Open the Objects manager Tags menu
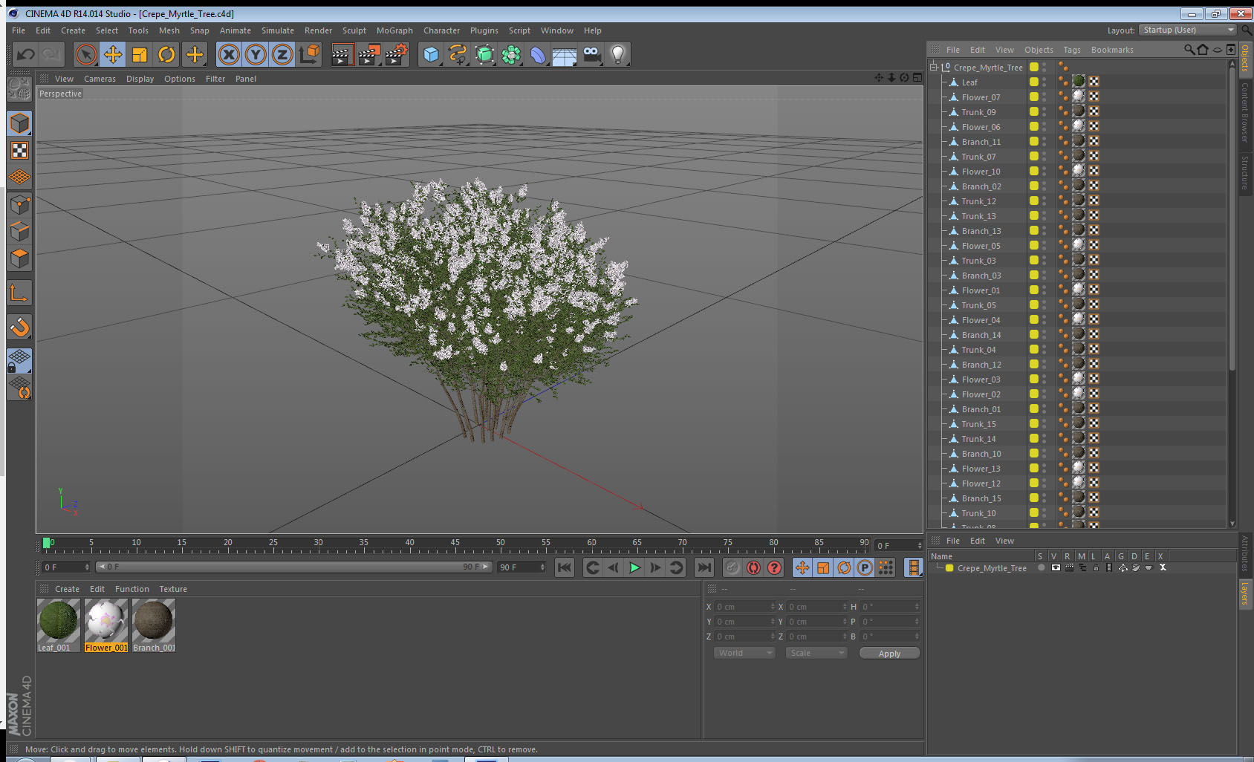Image resolution: width=1254 pixels, height=762 pixels. tap(1072, 50)
